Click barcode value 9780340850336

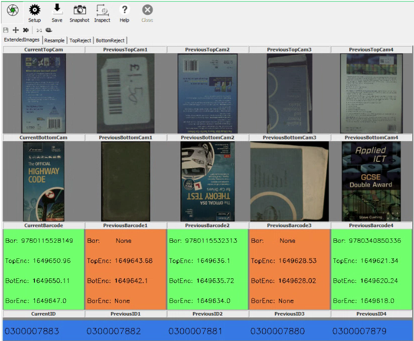click(x=375, y=241)
